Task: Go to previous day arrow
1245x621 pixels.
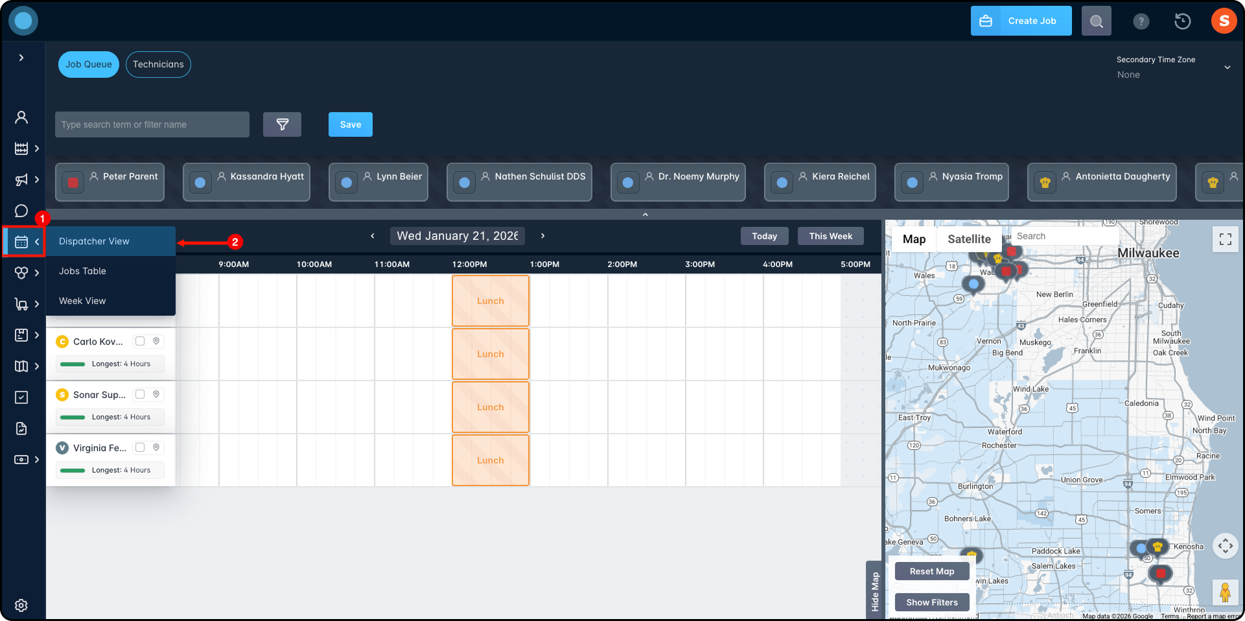Action: pos(373,236)
